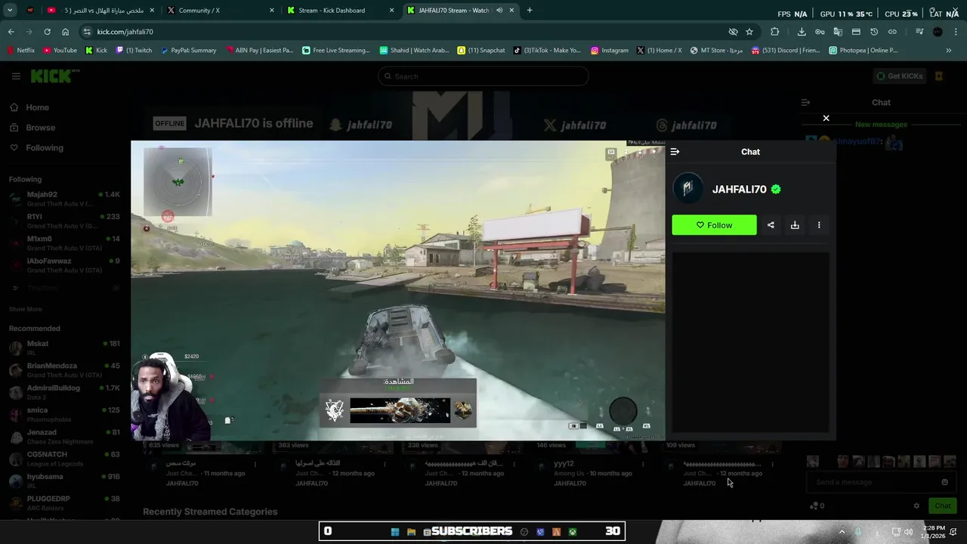Open browser extensions puzzle icon
Viewport: 967px width, 544px height.
(x=774, y=32)
